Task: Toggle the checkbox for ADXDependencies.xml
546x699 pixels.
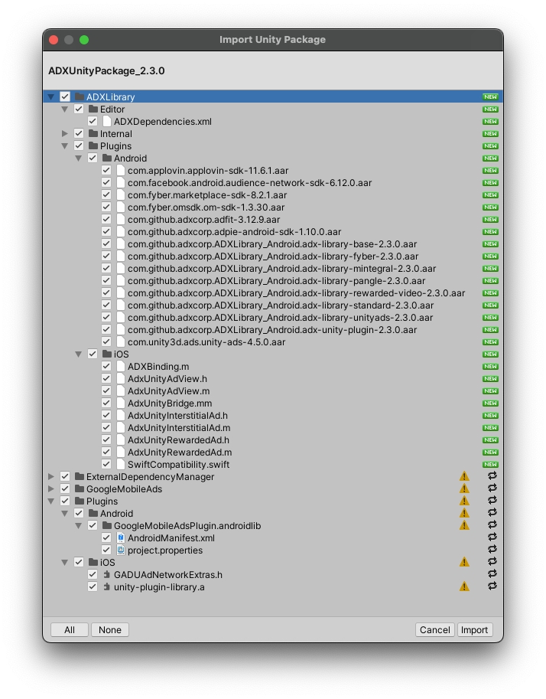Action: point(93,122)
